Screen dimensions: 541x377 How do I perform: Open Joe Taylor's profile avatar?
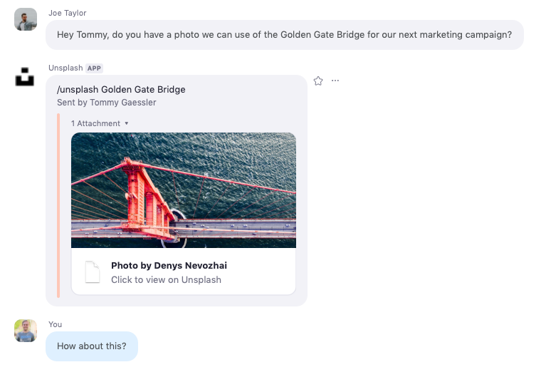26,19
